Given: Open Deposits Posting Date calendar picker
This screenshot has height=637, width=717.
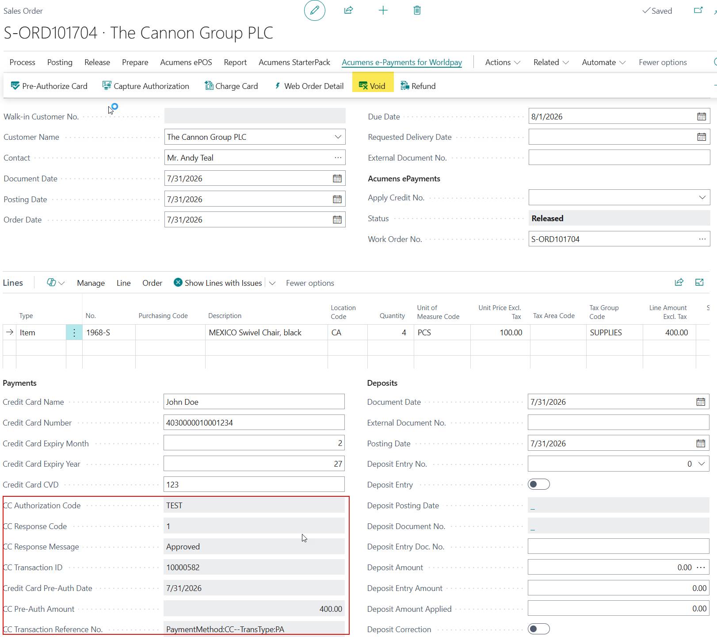Looking at the screenshot, I should click(701, 444).
